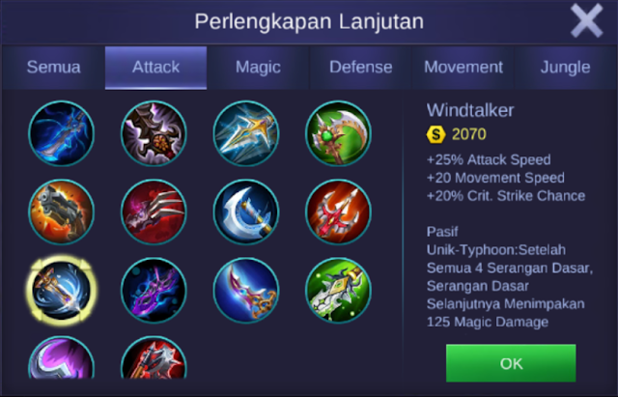Switch to the Defense tab
618x397 pixels.
tap(360, 68)
